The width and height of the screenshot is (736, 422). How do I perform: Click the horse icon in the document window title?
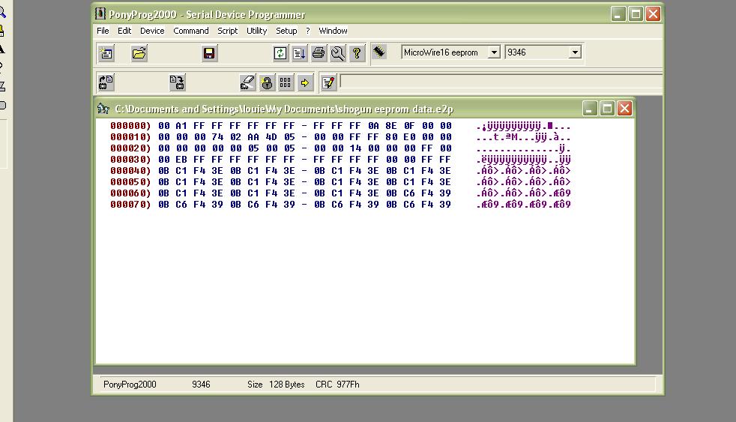(x=103, y=109)
